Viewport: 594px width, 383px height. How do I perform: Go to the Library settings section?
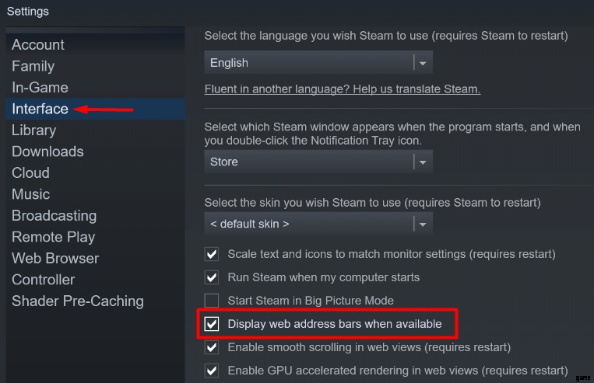(x=33, y=131)
